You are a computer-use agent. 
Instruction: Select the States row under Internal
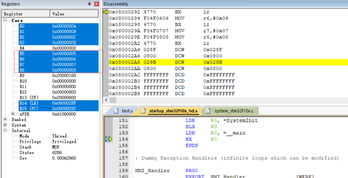pos(58,153)
